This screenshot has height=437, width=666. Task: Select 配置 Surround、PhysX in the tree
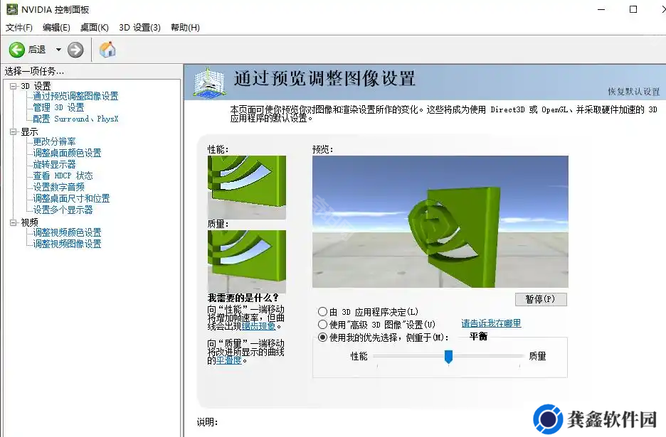tap(75, 119)
